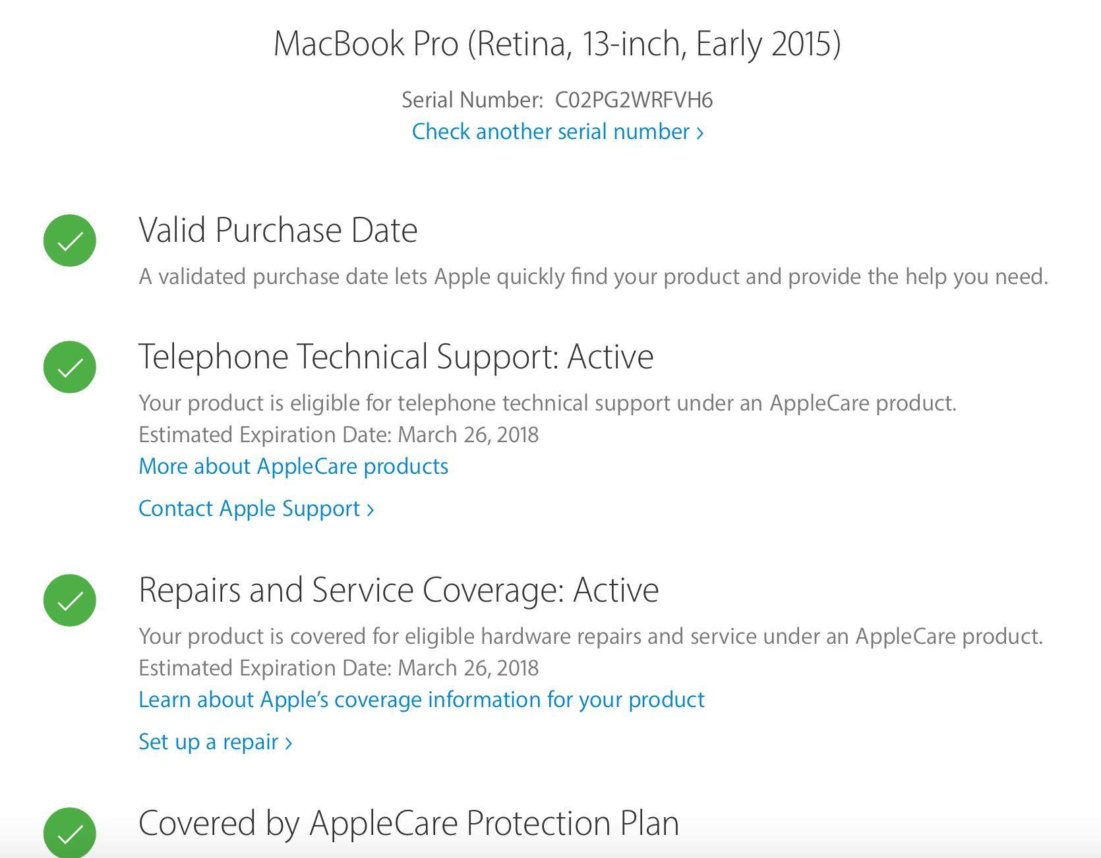Screen dimensions: 1101x858
Task: Click Telephone Technical Support: Active heading
Action: click(x=396, y=357)
